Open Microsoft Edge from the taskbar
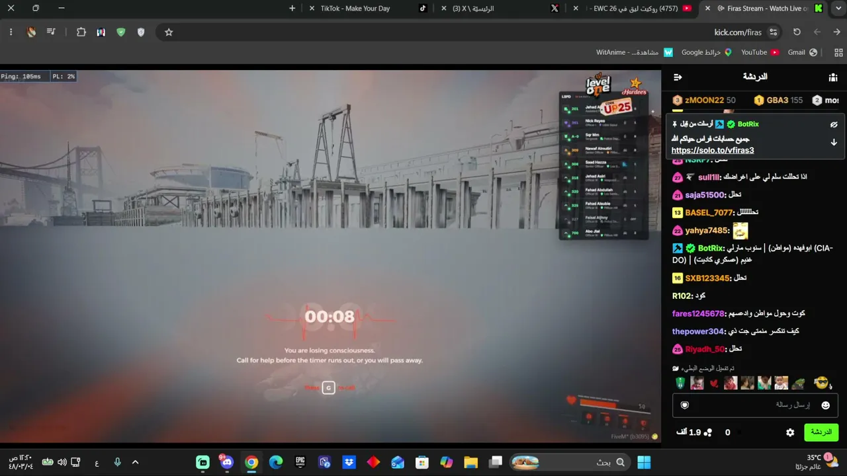Screen dimensions: 847x476 point(276,462)
